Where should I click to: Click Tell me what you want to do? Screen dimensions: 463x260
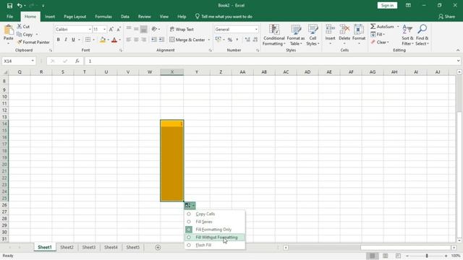pyautogui.click(x=224, y=17)
